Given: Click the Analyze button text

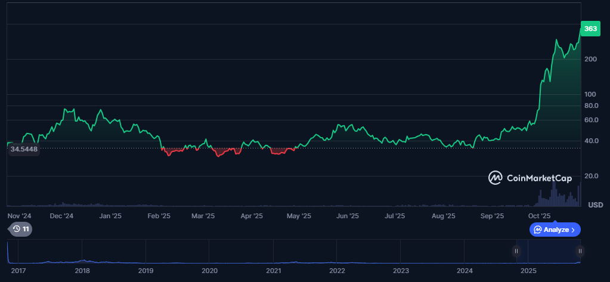Looking at the screenshot, I should [556, 230].
